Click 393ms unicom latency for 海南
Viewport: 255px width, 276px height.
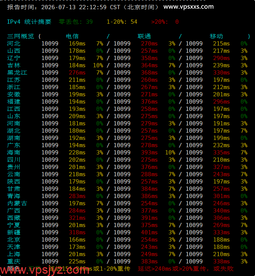149,153
